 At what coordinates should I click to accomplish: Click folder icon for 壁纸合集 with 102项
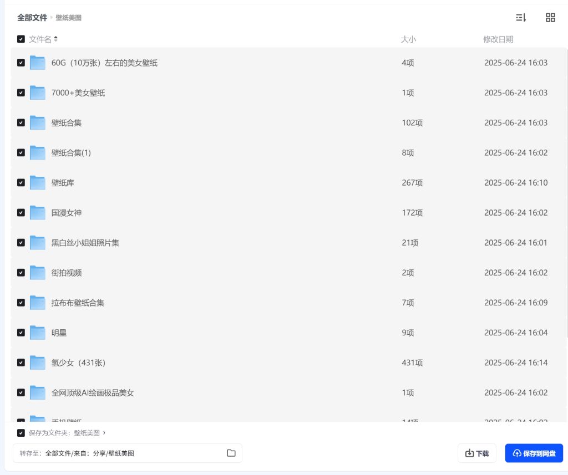coord(37,122)
